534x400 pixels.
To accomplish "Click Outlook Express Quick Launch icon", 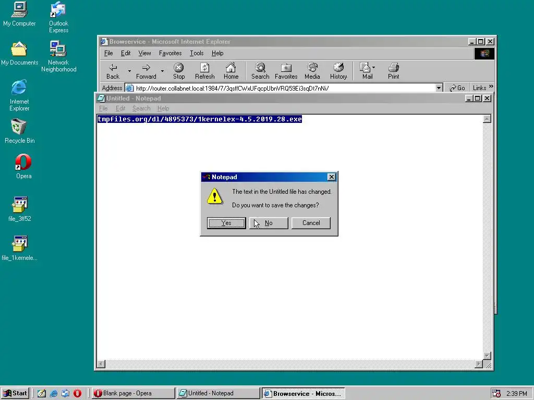I will pyautogui.click(x=65, y=393).
